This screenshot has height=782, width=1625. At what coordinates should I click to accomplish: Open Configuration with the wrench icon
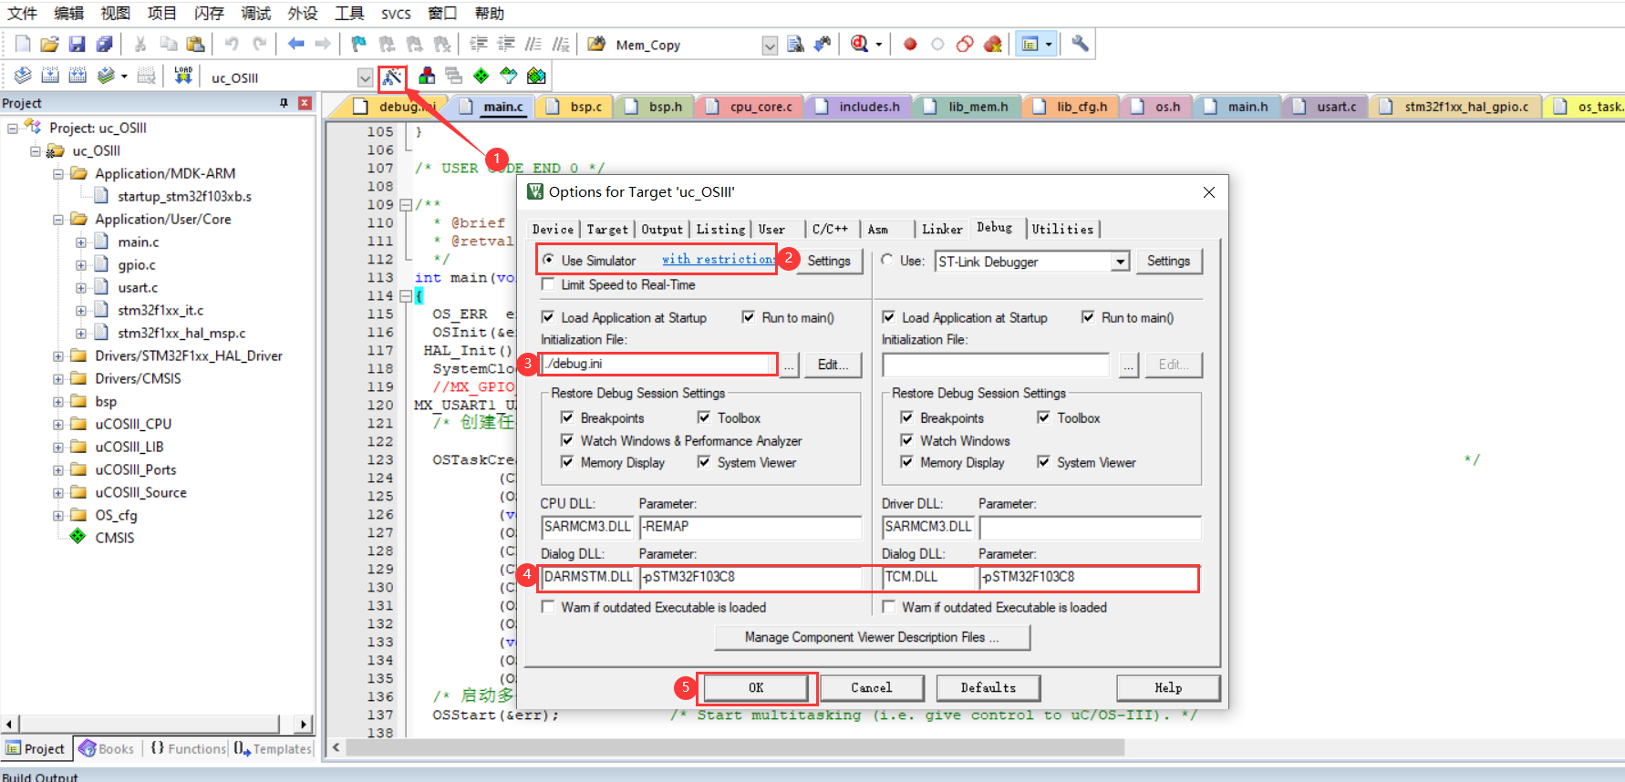[x=1080, y=44]
